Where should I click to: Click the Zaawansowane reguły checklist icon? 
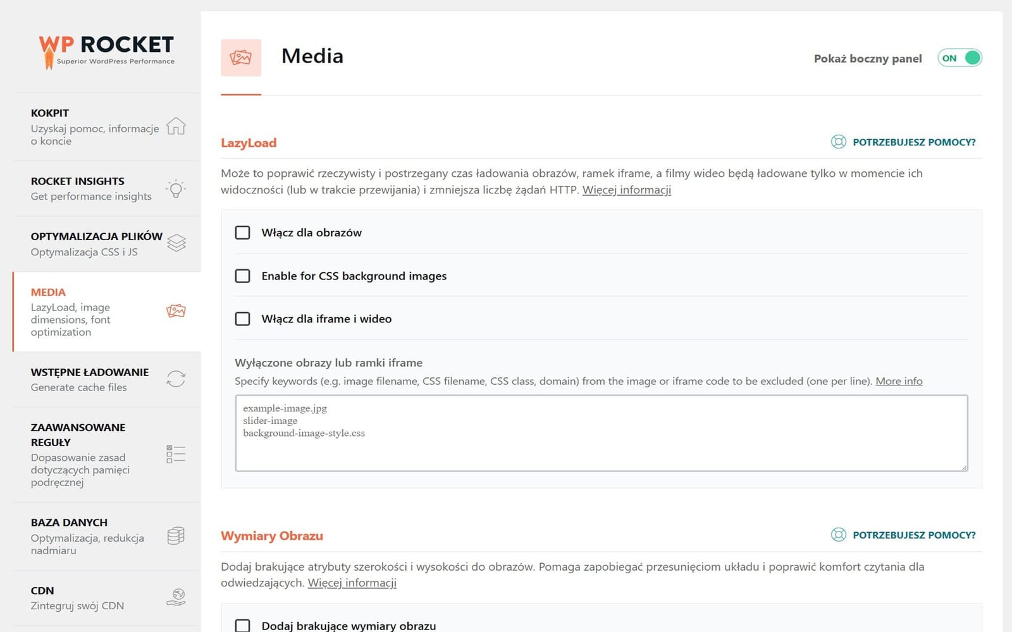176,454
